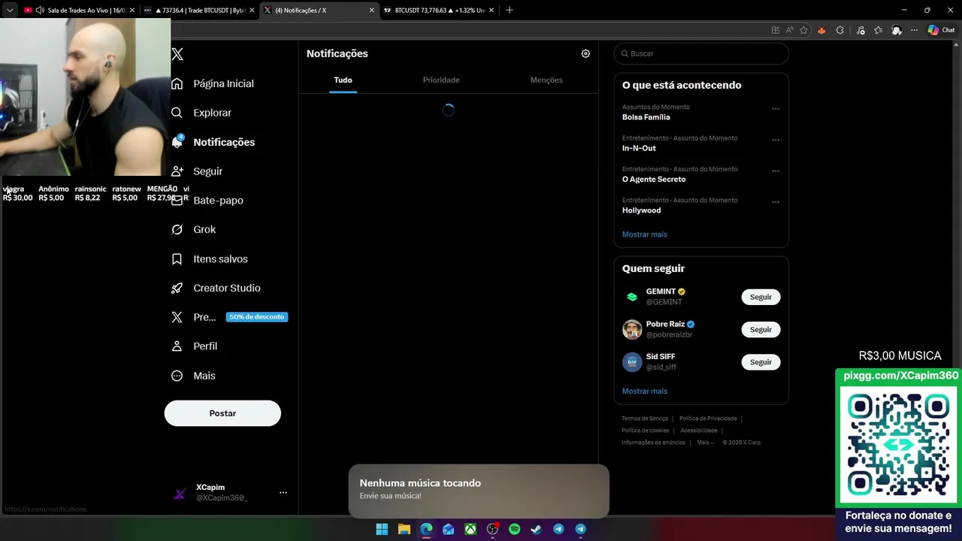The image size is (962, 541).
Task: Open browser settings and more menu
Action: [x=914, y=30]
